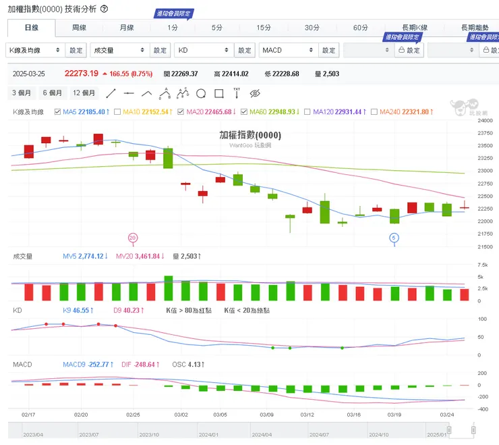Click 2024/01 on the bottom time navigator
Screen dimensions: 499x445
[x=208, y=435]
